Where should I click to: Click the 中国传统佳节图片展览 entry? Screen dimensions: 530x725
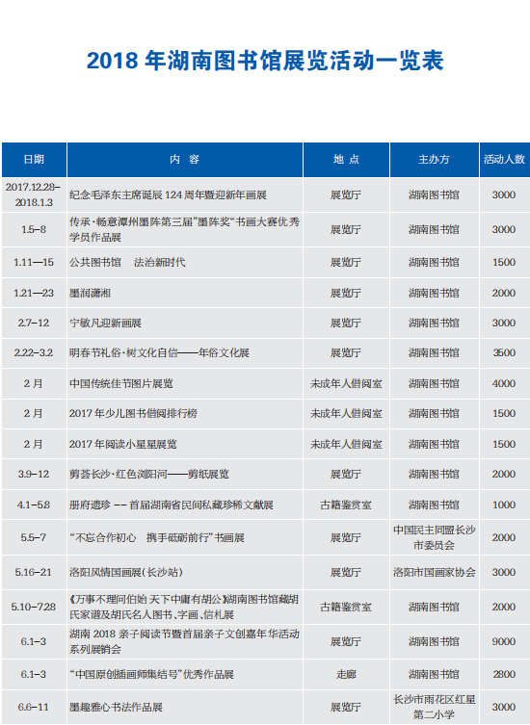point(120,383)
